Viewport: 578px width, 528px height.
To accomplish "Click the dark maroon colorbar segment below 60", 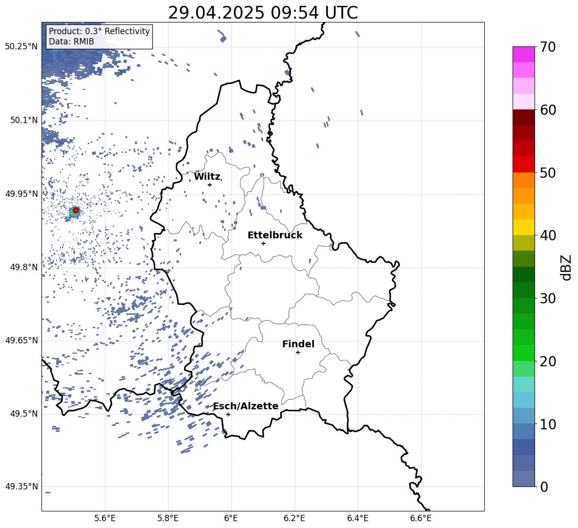I will (523, 117).
